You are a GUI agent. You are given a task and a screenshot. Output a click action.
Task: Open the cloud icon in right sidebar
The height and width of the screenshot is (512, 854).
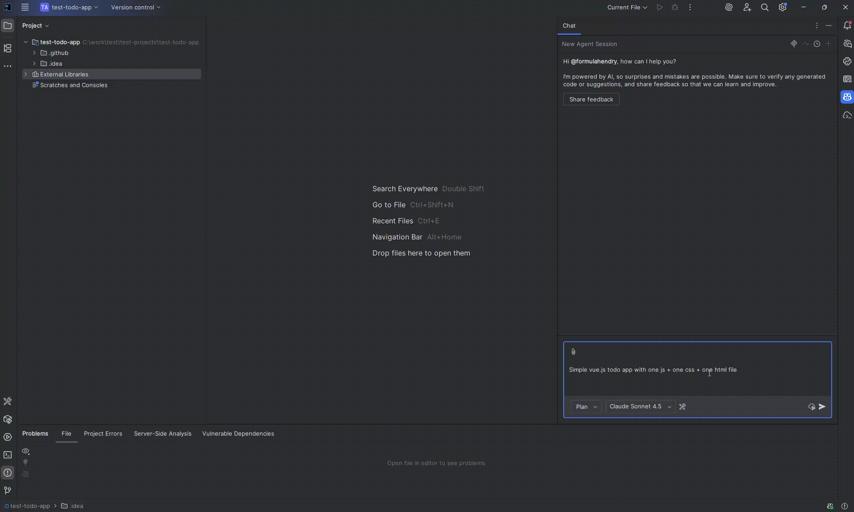tap(847, 115)
